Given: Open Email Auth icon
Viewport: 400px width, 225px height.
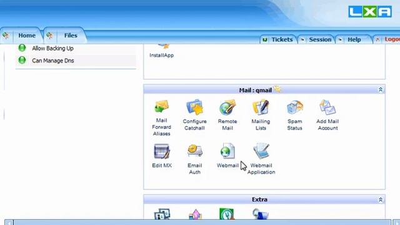Looking at the screenshot, I should 195,151.
